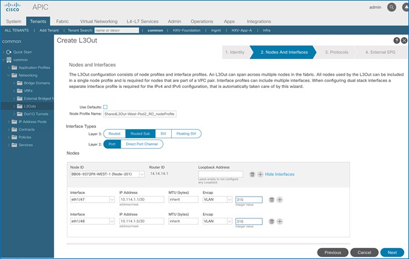409x259 pixels.
Task: Click the Add Tenant link
Action: pyautogui.click(x=49, y=30)
